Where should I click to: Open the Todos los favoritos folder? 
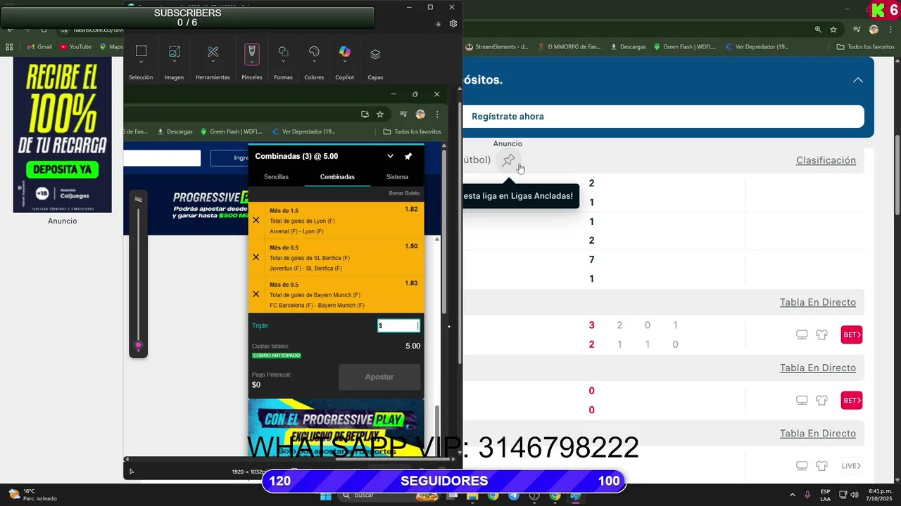(865, 47)
